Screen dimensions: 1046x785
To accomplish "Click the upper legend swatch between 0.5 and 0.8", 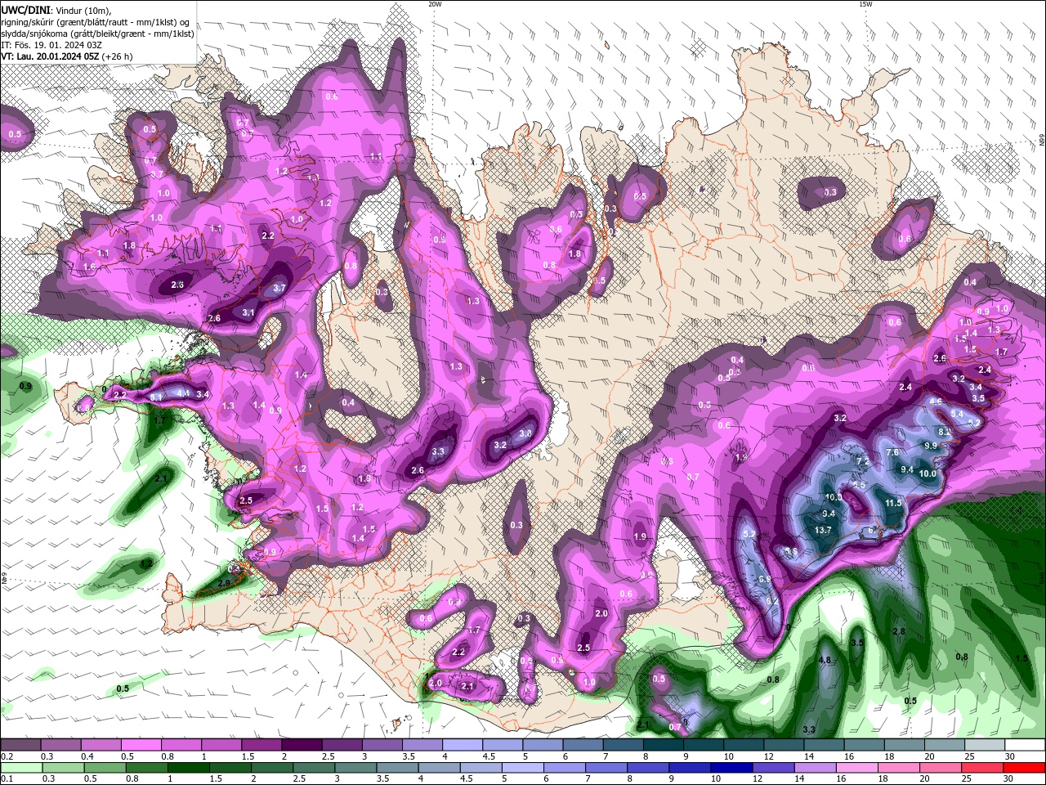I will click(141, 745).
